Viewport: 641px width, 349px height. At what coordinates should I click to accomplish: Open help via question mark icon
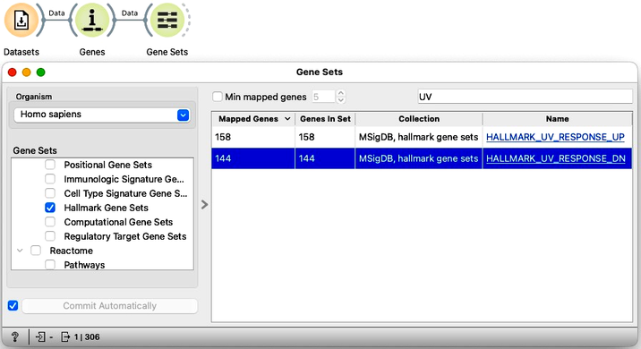[14, 336]
